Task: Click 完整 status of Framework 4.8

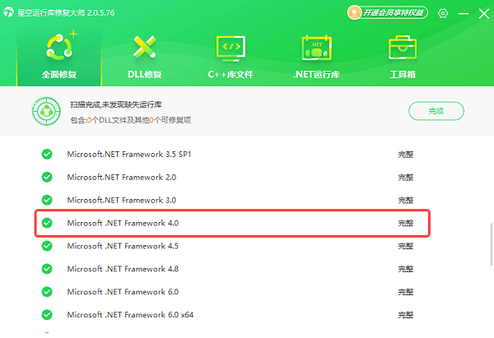Action: (405, 269)
